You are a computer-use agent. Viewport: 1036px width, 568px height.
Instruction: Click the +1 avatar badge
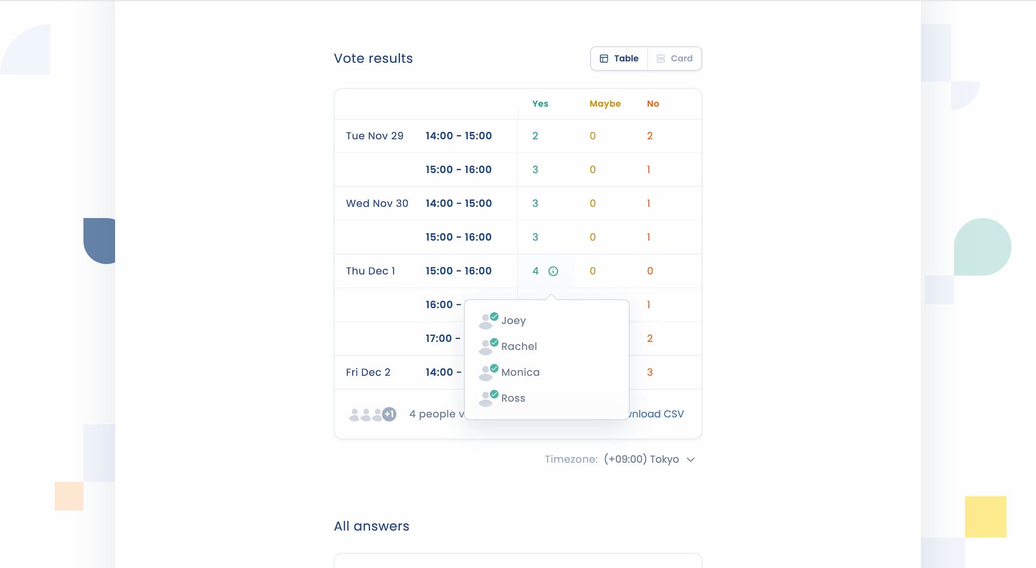click(x=390, y=414)
